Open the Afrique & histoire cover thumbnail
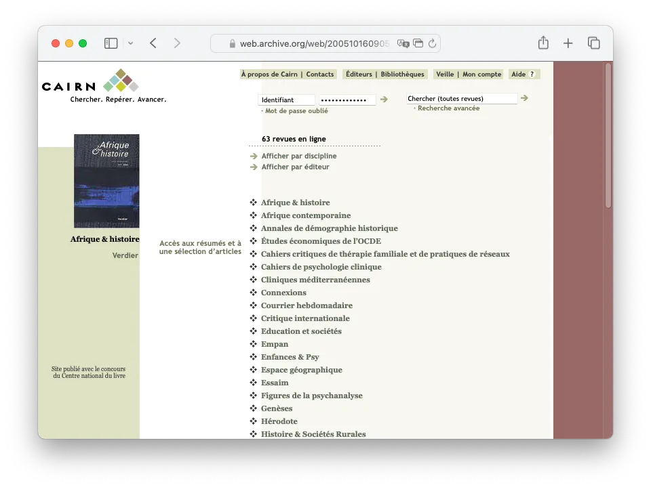This screenshot has height=489, width=651. pos(106,181)
